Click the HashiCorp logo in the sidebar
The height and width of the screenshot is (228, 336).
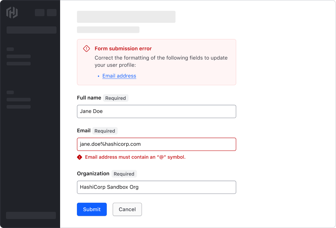[x=12, y=13]
